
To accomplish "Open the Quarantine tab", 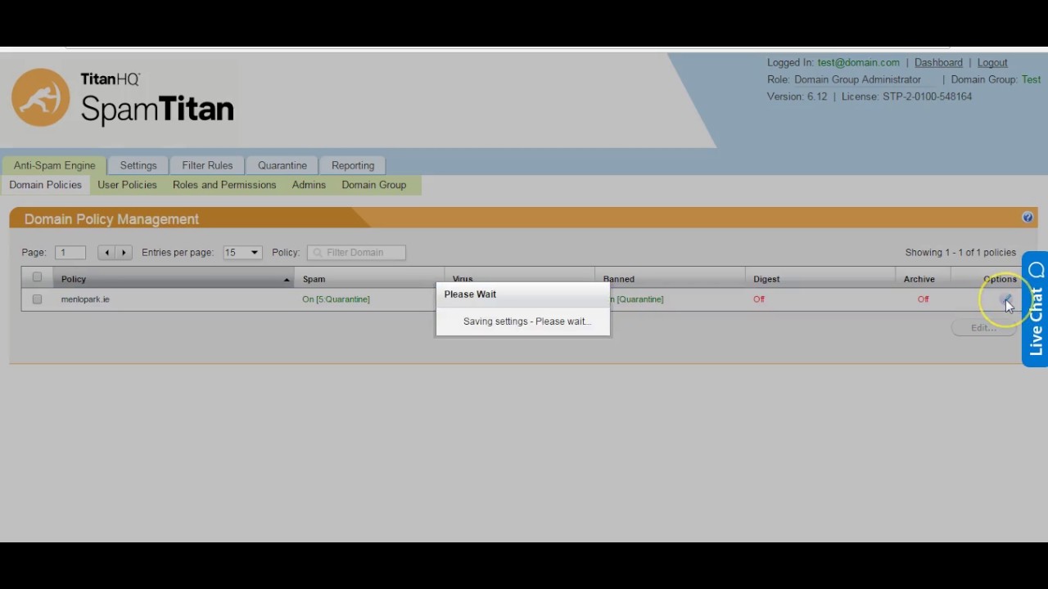I will click(x=282, y=165).
